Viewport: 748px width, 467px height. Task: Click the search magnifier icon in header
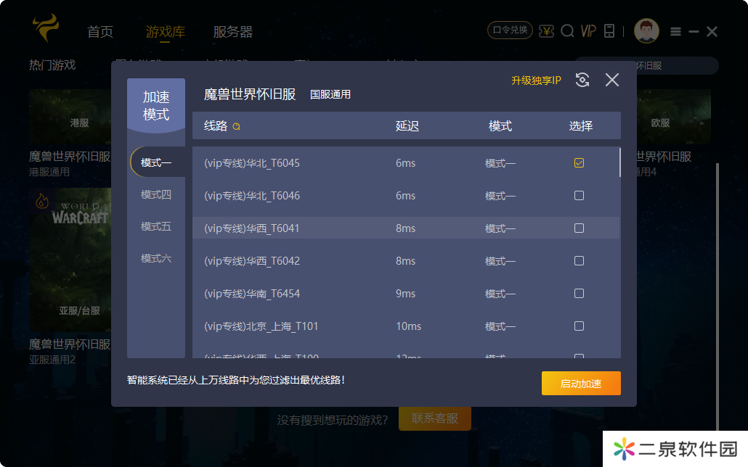567,31
